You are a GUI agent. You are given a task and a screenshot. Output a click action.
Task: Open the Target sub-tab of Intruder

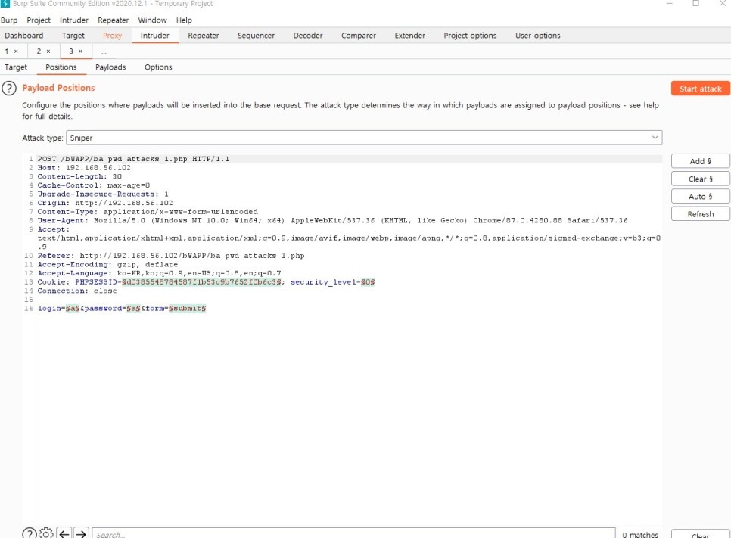[x=16, y=67]
